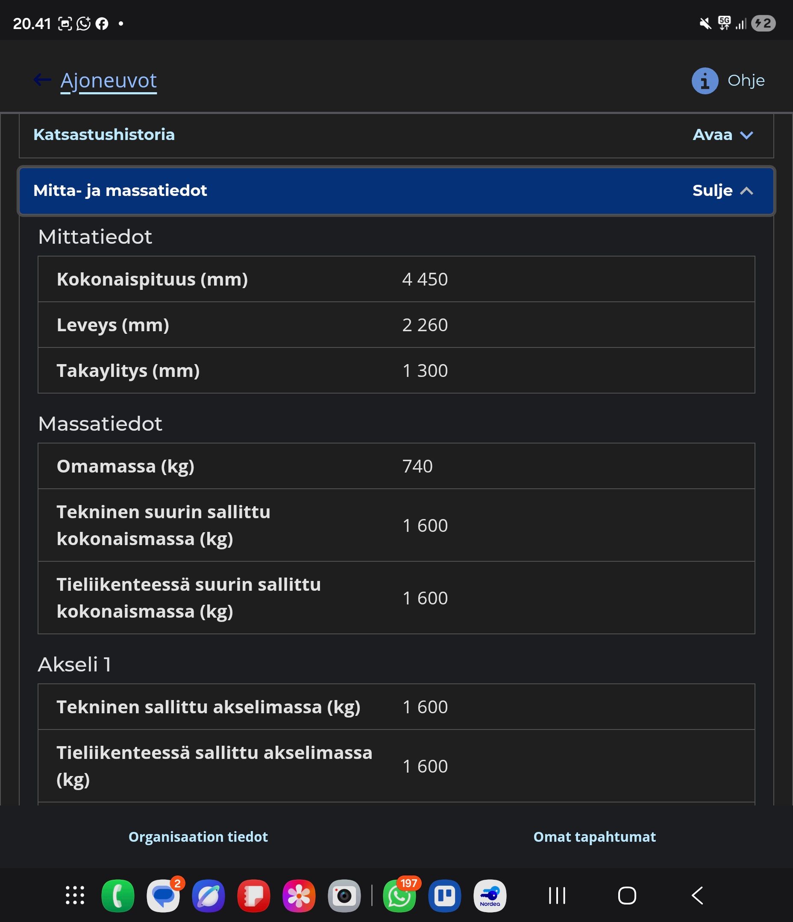Click the Takaylitys (mm) label

[128, 371]
